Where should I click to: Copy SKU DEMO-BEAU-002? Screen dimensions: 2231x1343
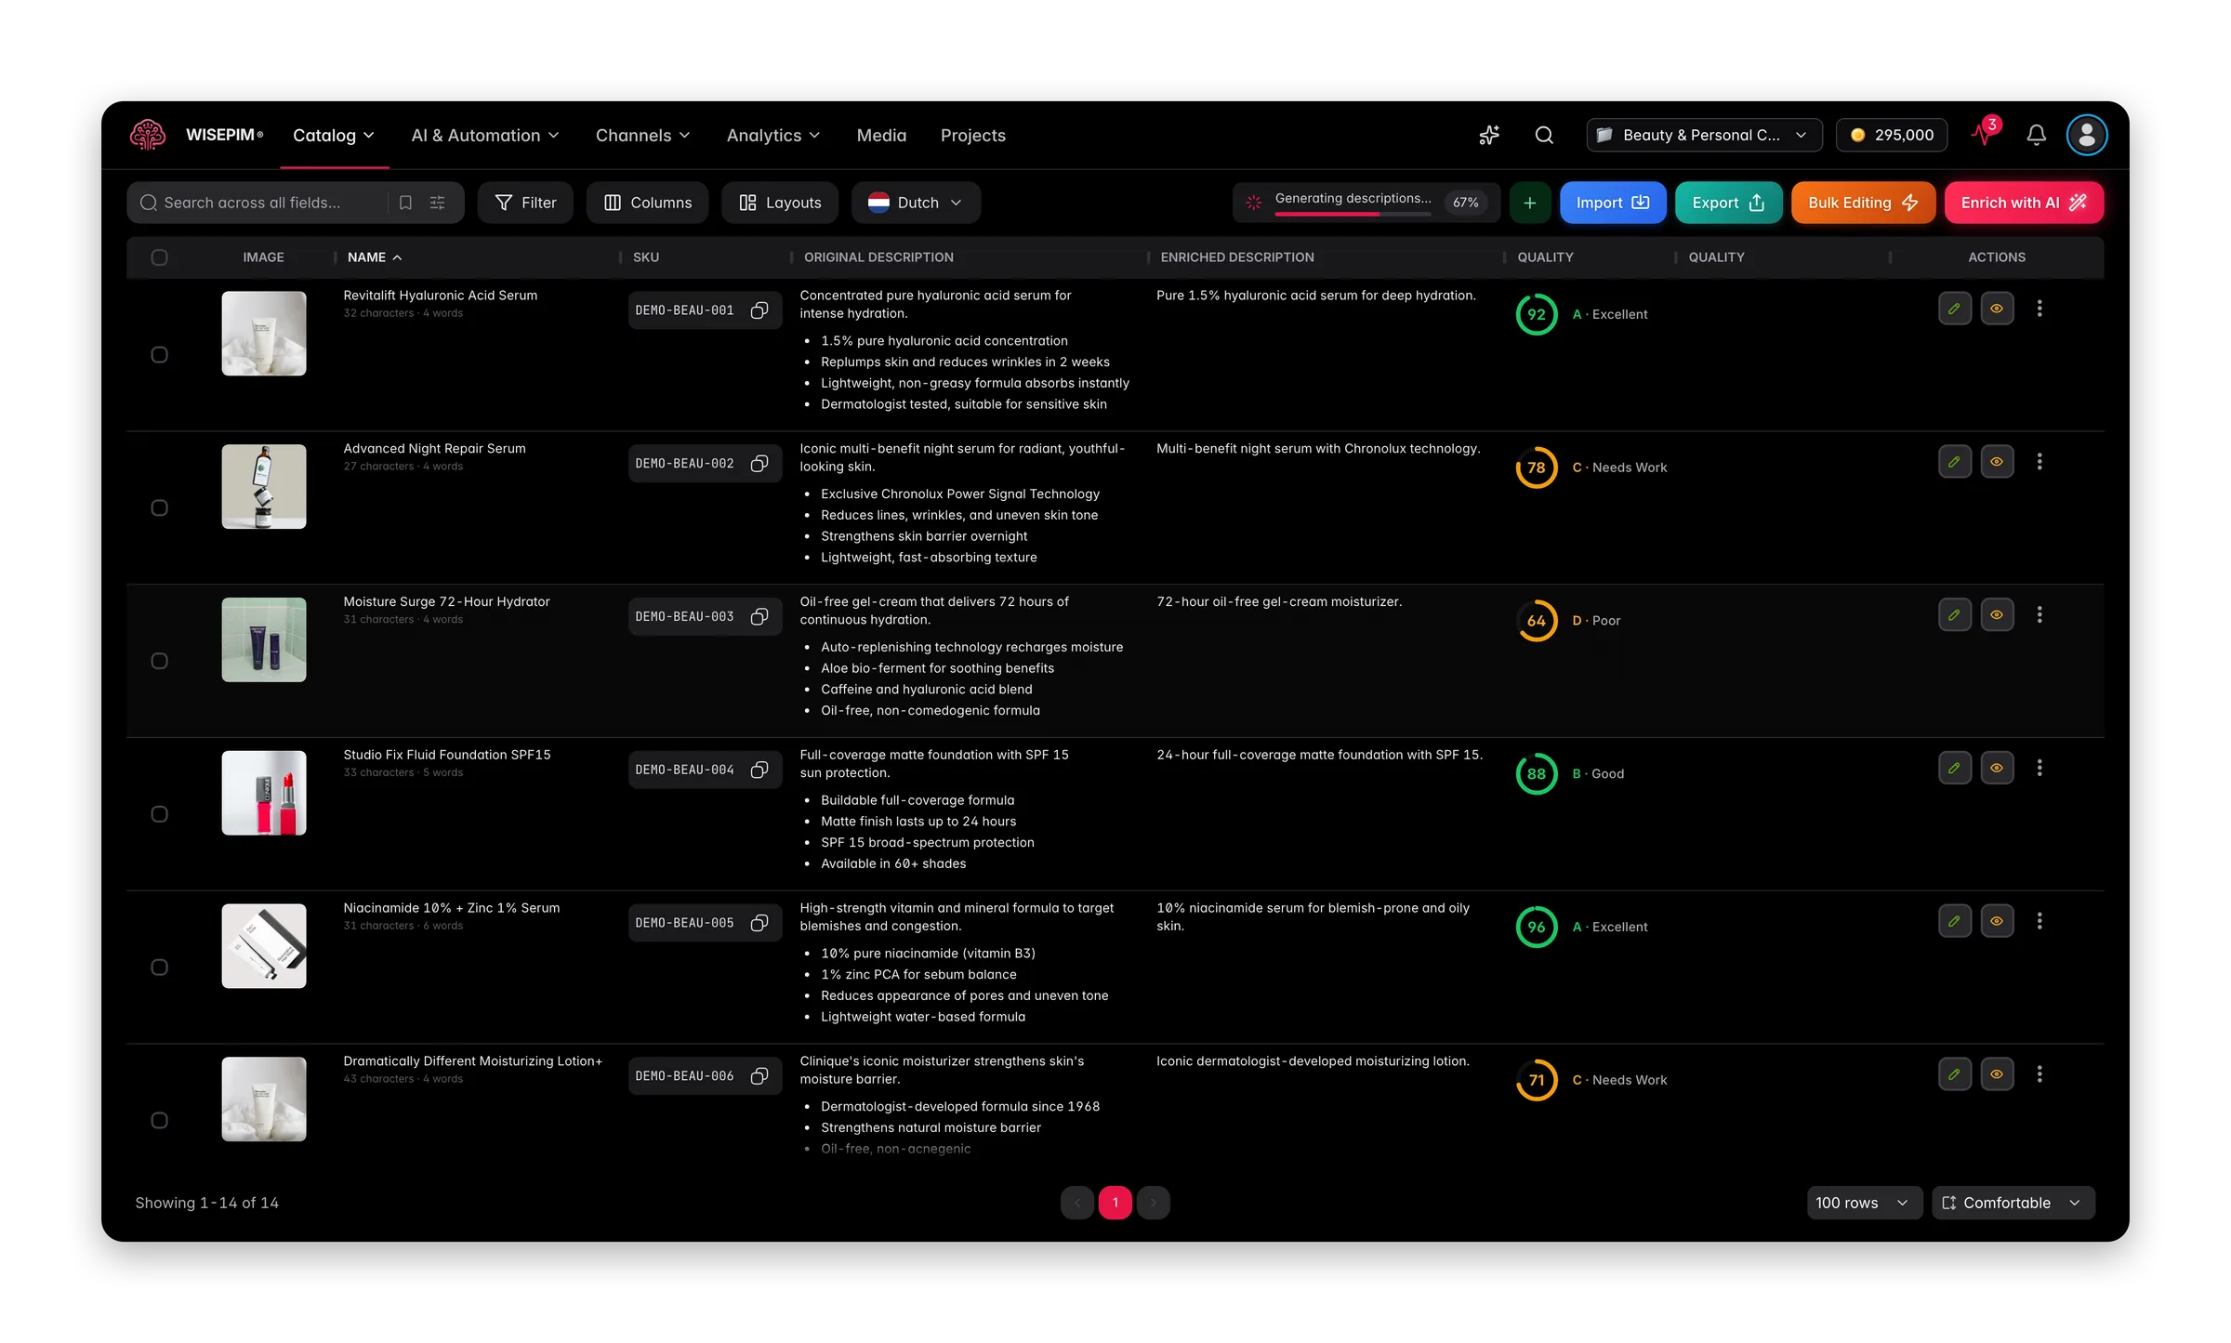coord(759,464)
